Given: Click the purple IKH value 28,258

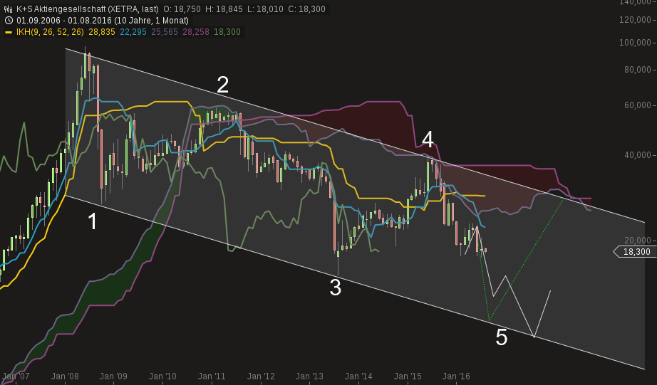Looking at the screenshot, I should (x=196, y=32).
